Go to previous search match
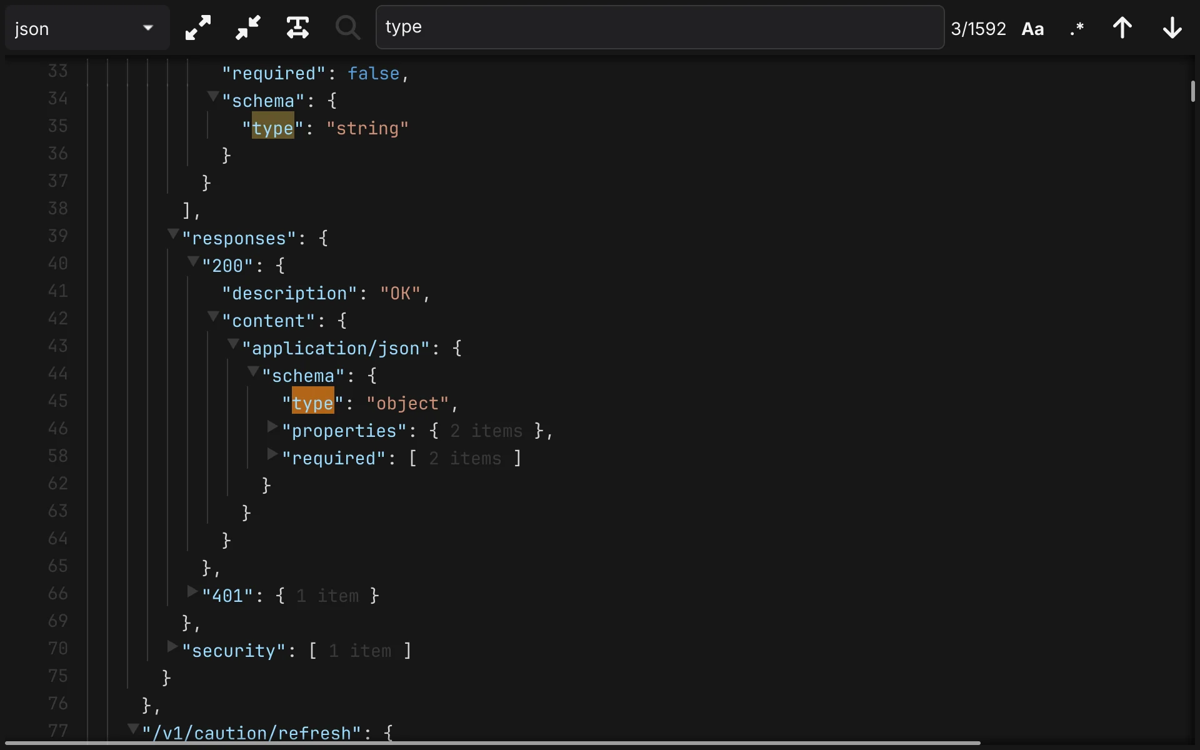 (x=1122, y=28)
